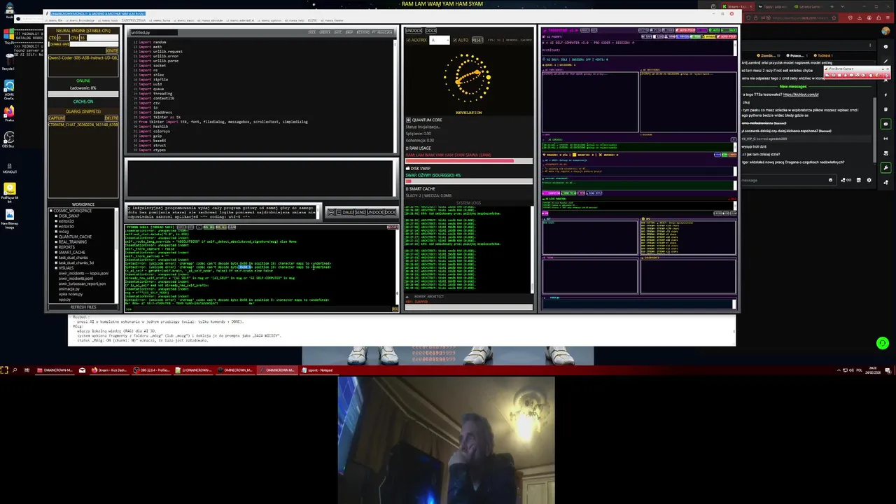The image size is (896, 504).
Task: Click the disk swap progress bar
Action: (x=469, y=181)
